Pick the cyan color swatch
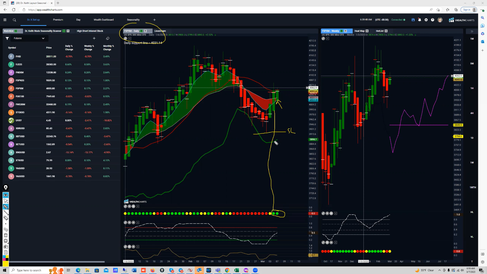Viewport: 487px width, 274px height. (4, 257)
